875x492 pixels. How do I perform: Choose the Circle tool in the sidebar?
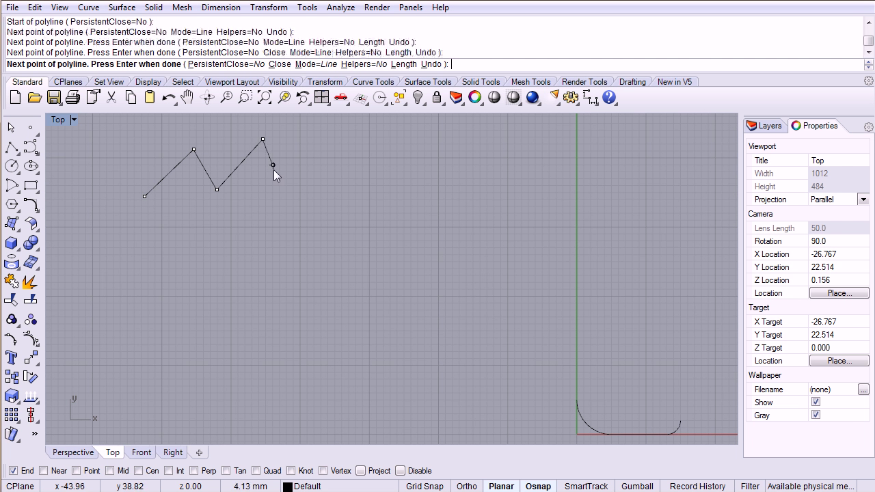pyautogui.click(x=12, y=166)
